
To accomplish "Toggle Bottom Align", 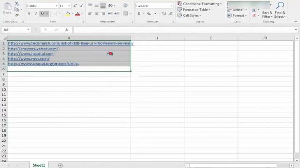I will click(x=103, y=6).
